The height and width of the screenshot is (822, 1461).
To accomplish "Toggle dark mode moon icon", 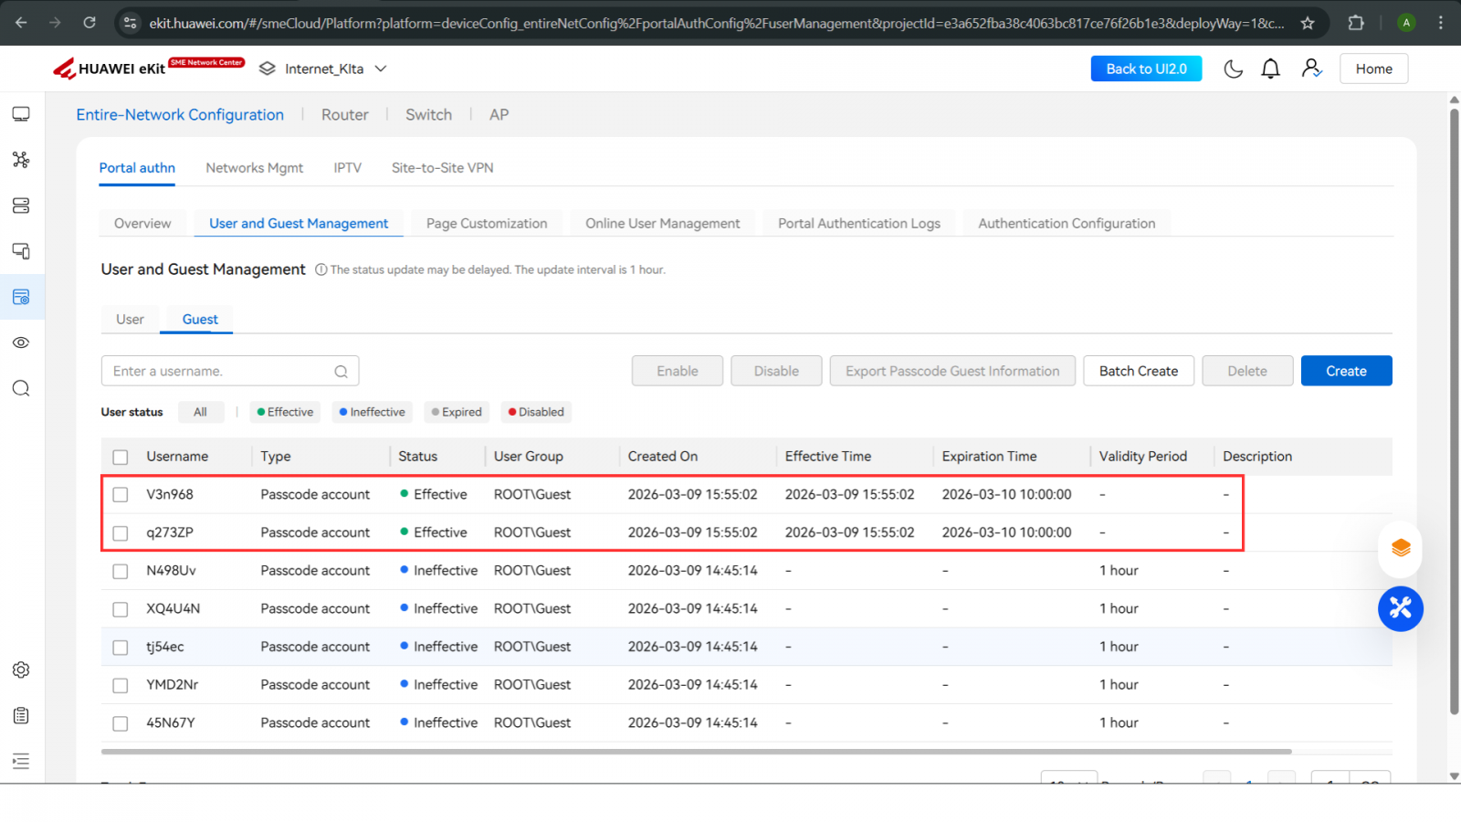I will [1233, 68].
